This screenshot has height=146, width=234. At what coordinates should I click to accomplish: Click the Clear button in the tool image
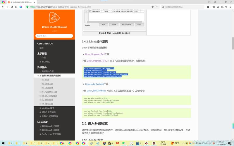[139, 25]
